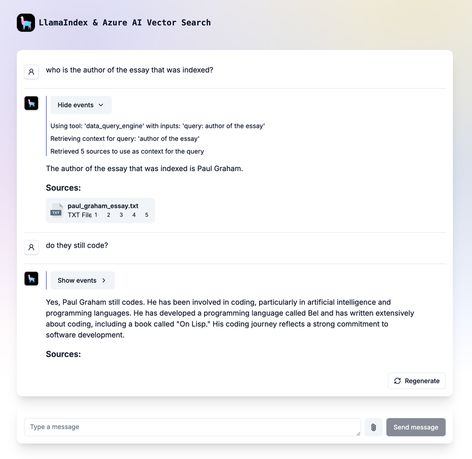Click the down chevron beside Hide events
This screenshot has height=459, width=472.
coord(101,105)
